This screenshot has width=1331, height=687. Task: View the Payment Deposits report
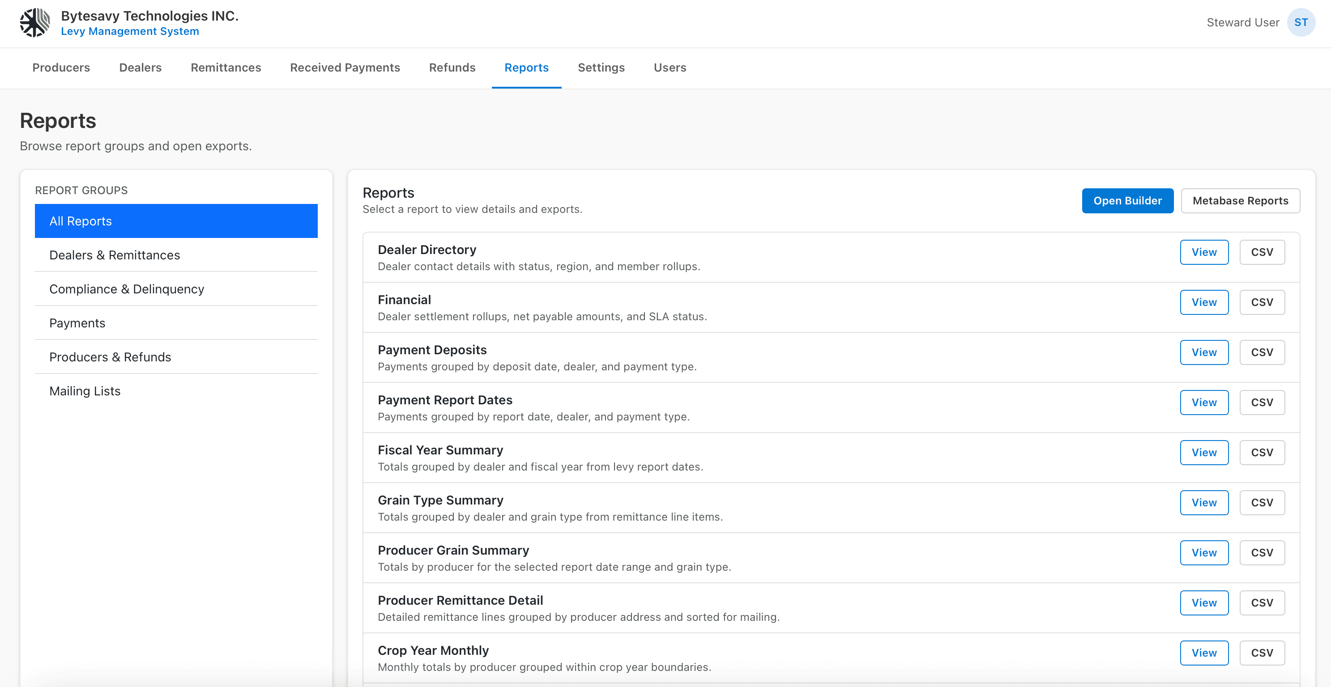(1204, 352)
